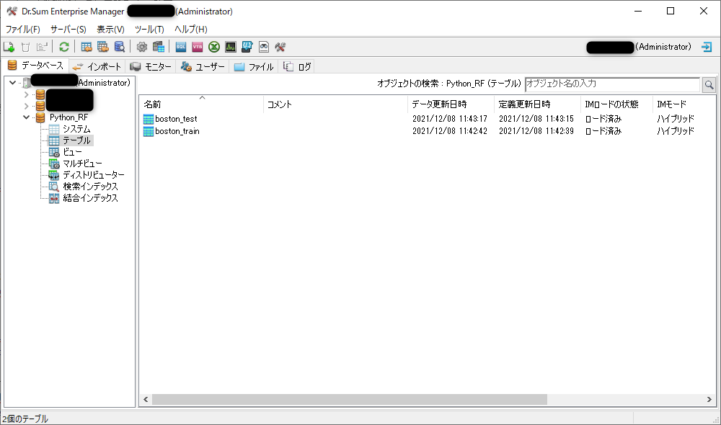Click the 2個のテーブル status bar text
The width and height of the screenshot is (721, 425).
click(x=25, y=419)
